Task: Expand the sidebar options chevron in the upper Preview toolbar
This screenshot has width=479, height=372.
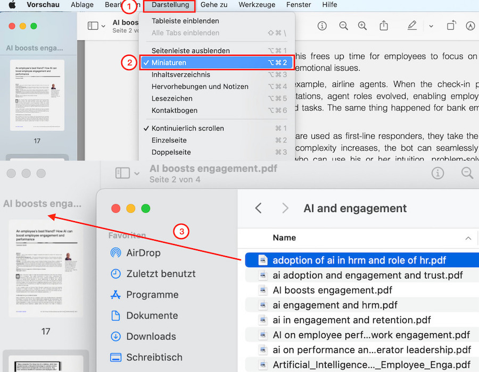Action: [x=103, y=26]
